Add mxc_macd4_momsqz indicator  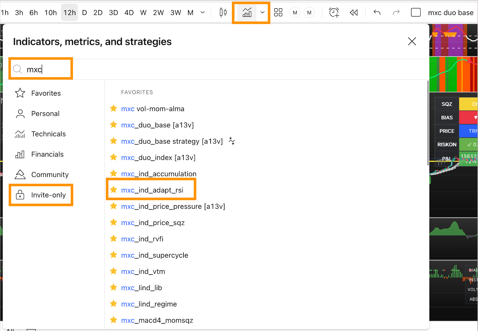click(x=157, y=320)
